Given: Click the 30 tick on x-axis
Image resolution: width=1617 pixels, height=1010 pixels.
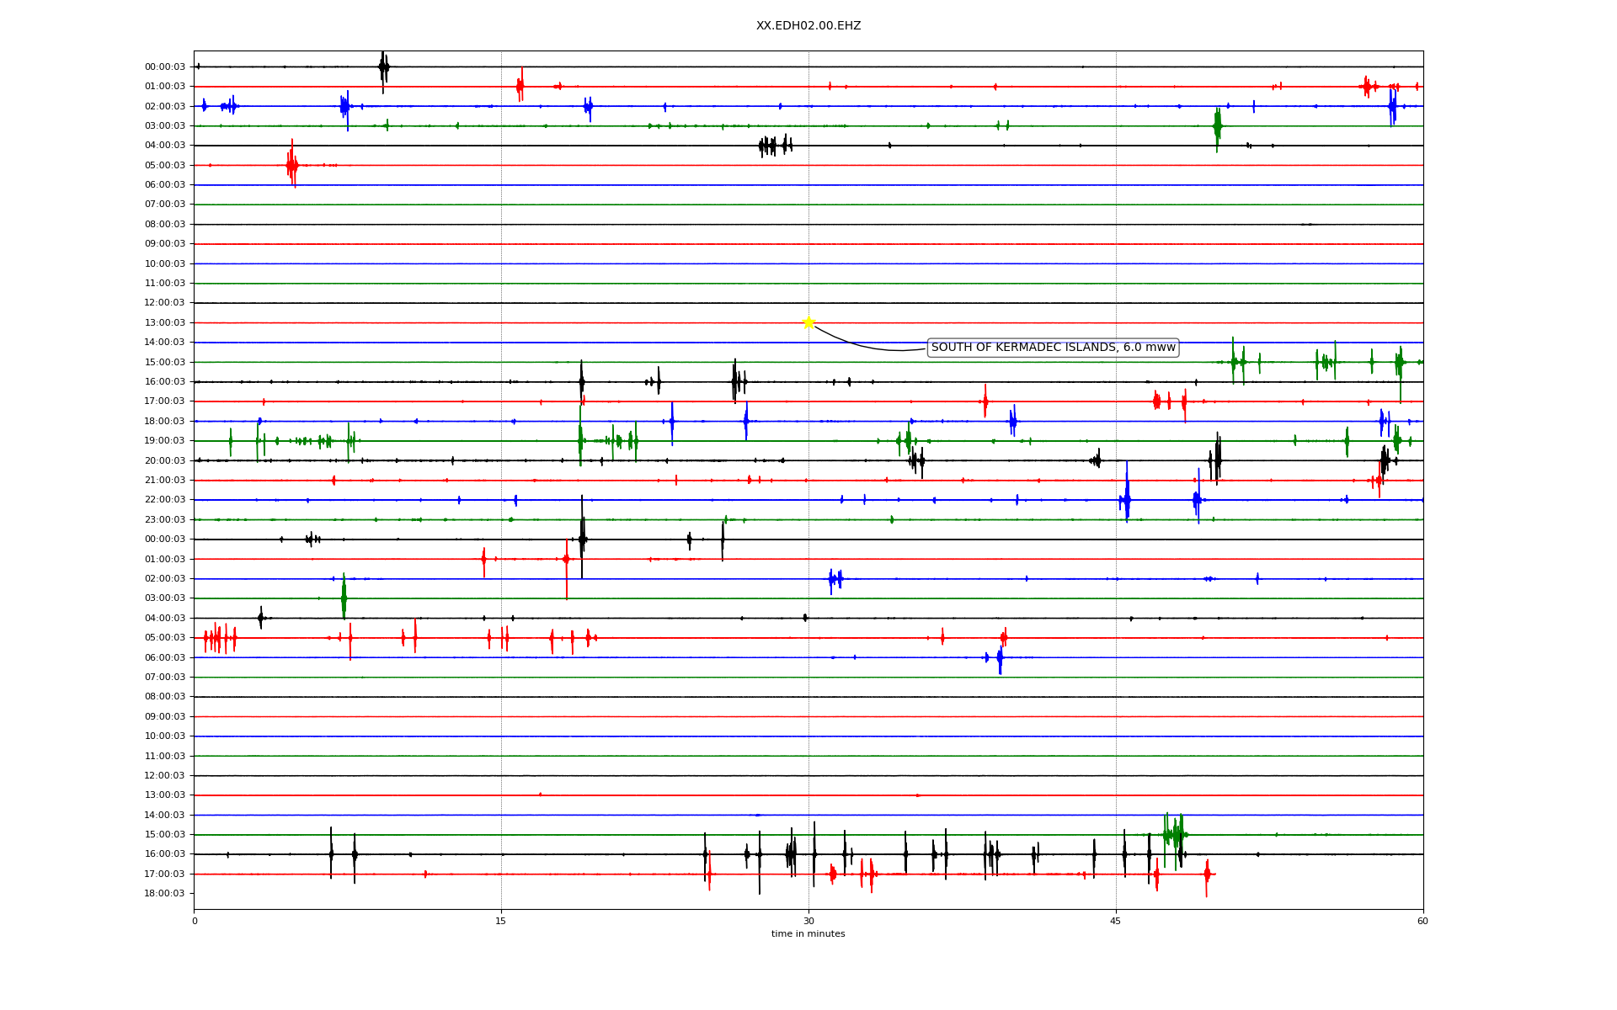Looking at the screenshot, I should [808, 922].
